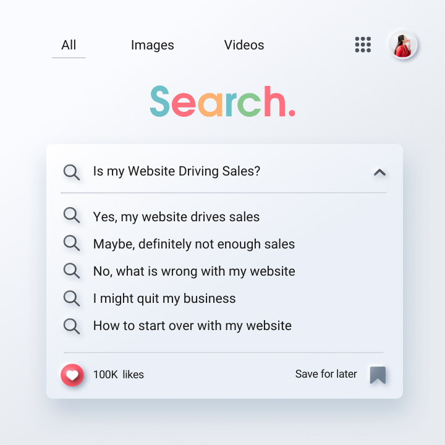
Task: Collapse the search suggestions with chevron
Action: [379, 172]
